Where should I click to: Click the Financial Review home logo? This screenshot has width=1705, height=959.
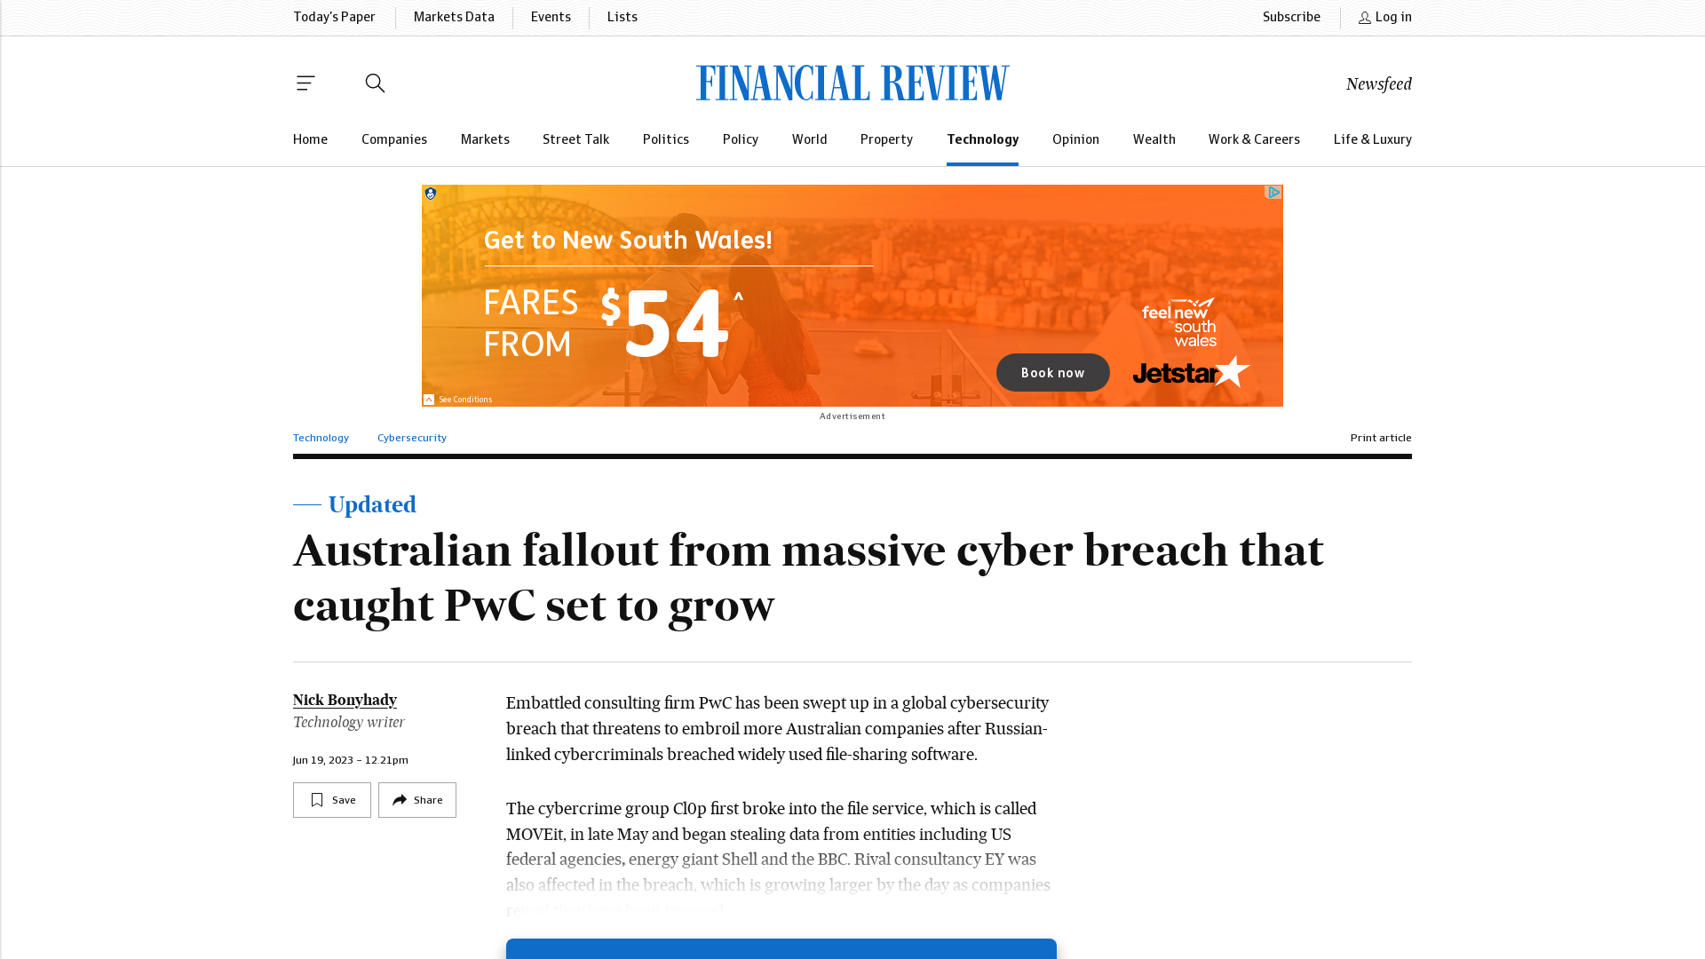[852, 82]
